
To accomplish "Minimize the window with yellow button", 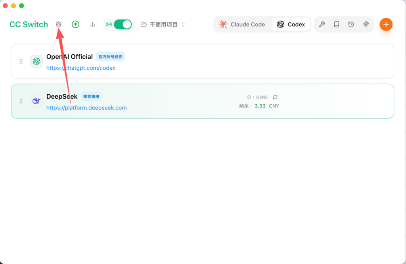I will pos(13,6).
